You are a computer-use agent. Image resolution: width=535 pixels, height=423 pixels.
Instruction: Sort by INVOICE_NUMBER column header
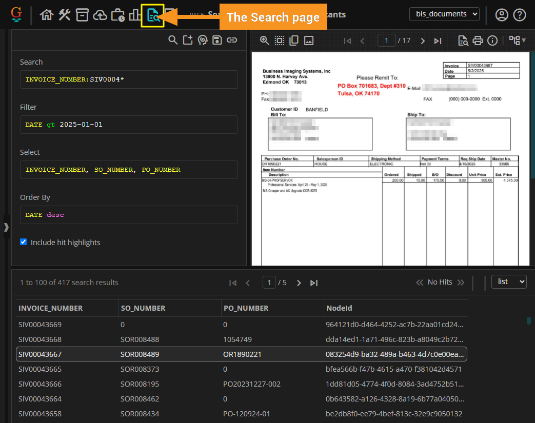51,308
